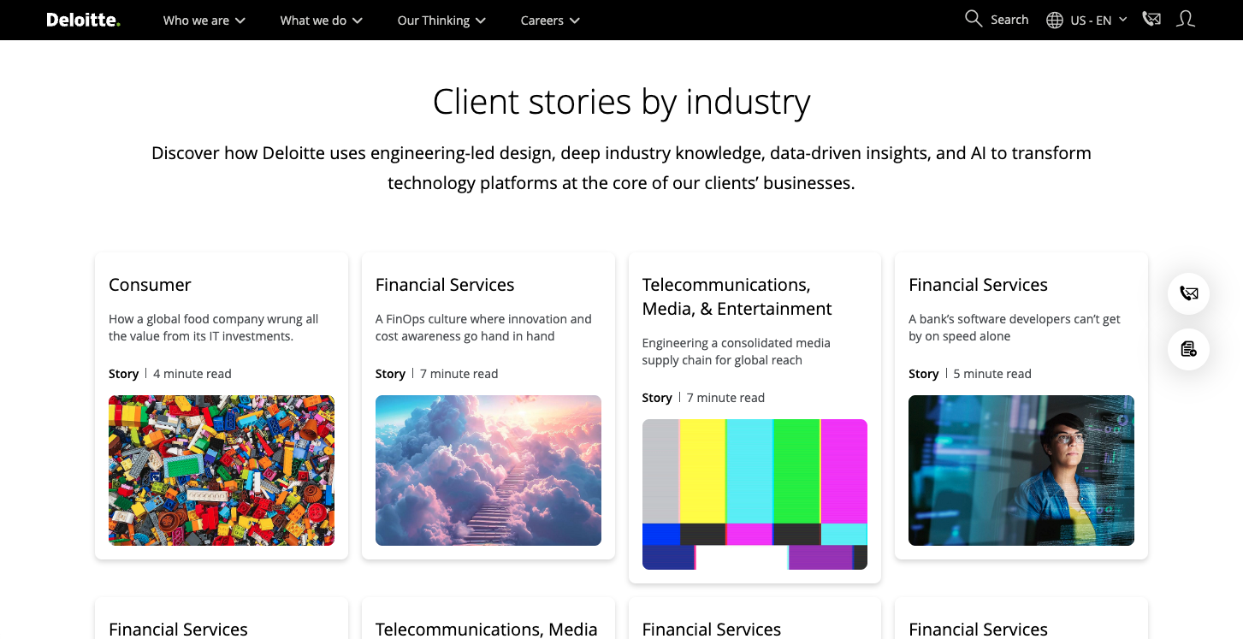
Task: Expand the Who we are menu
Action: click(x=204, y=20)
